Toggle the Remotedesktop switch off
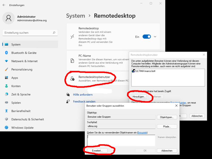 click(x=147, y=37)
